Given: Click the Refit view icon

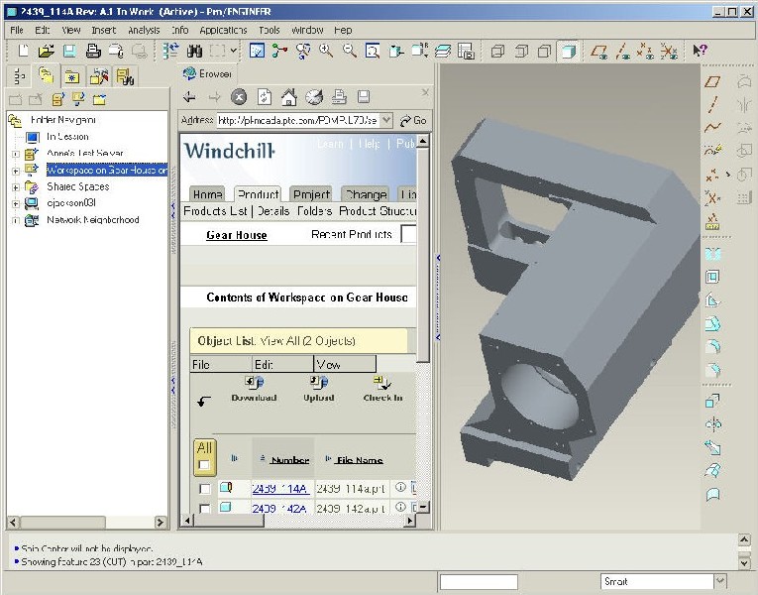Looking at the screenshot, I should click(373, 51).
